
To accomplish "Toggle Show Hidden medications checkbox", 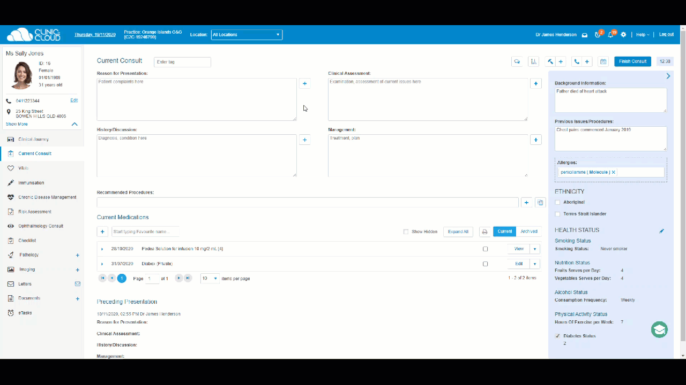I will point(406,232).
